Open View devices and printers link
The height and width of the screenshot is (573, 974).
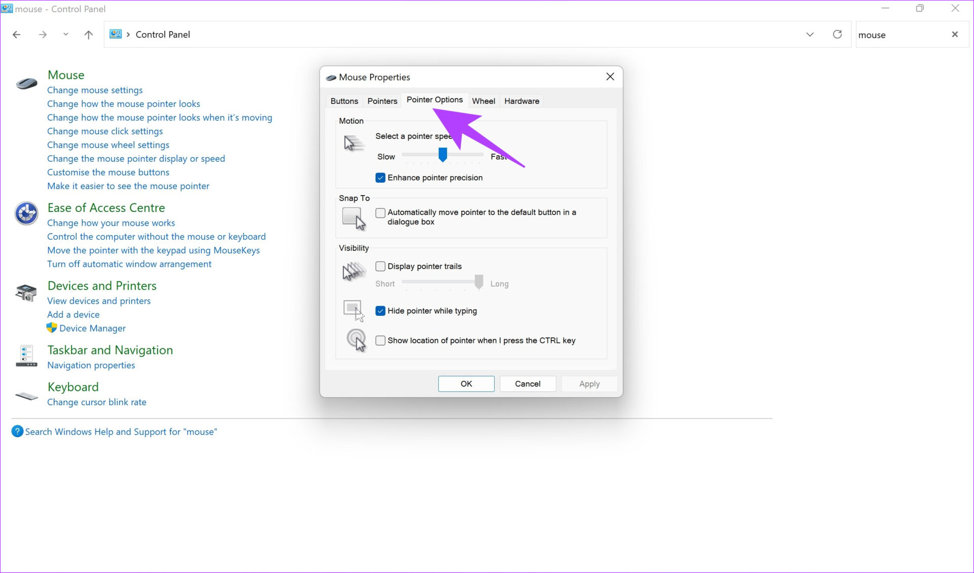point(99,301)
